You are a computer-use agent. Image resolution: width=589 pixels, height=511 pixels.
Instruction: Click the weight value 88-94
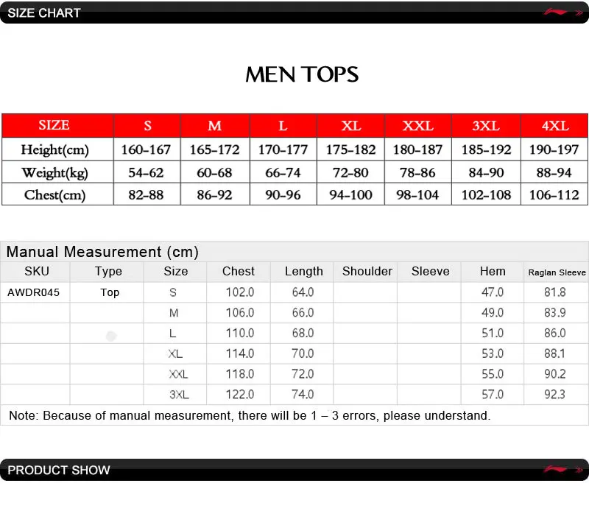[554, 172]
